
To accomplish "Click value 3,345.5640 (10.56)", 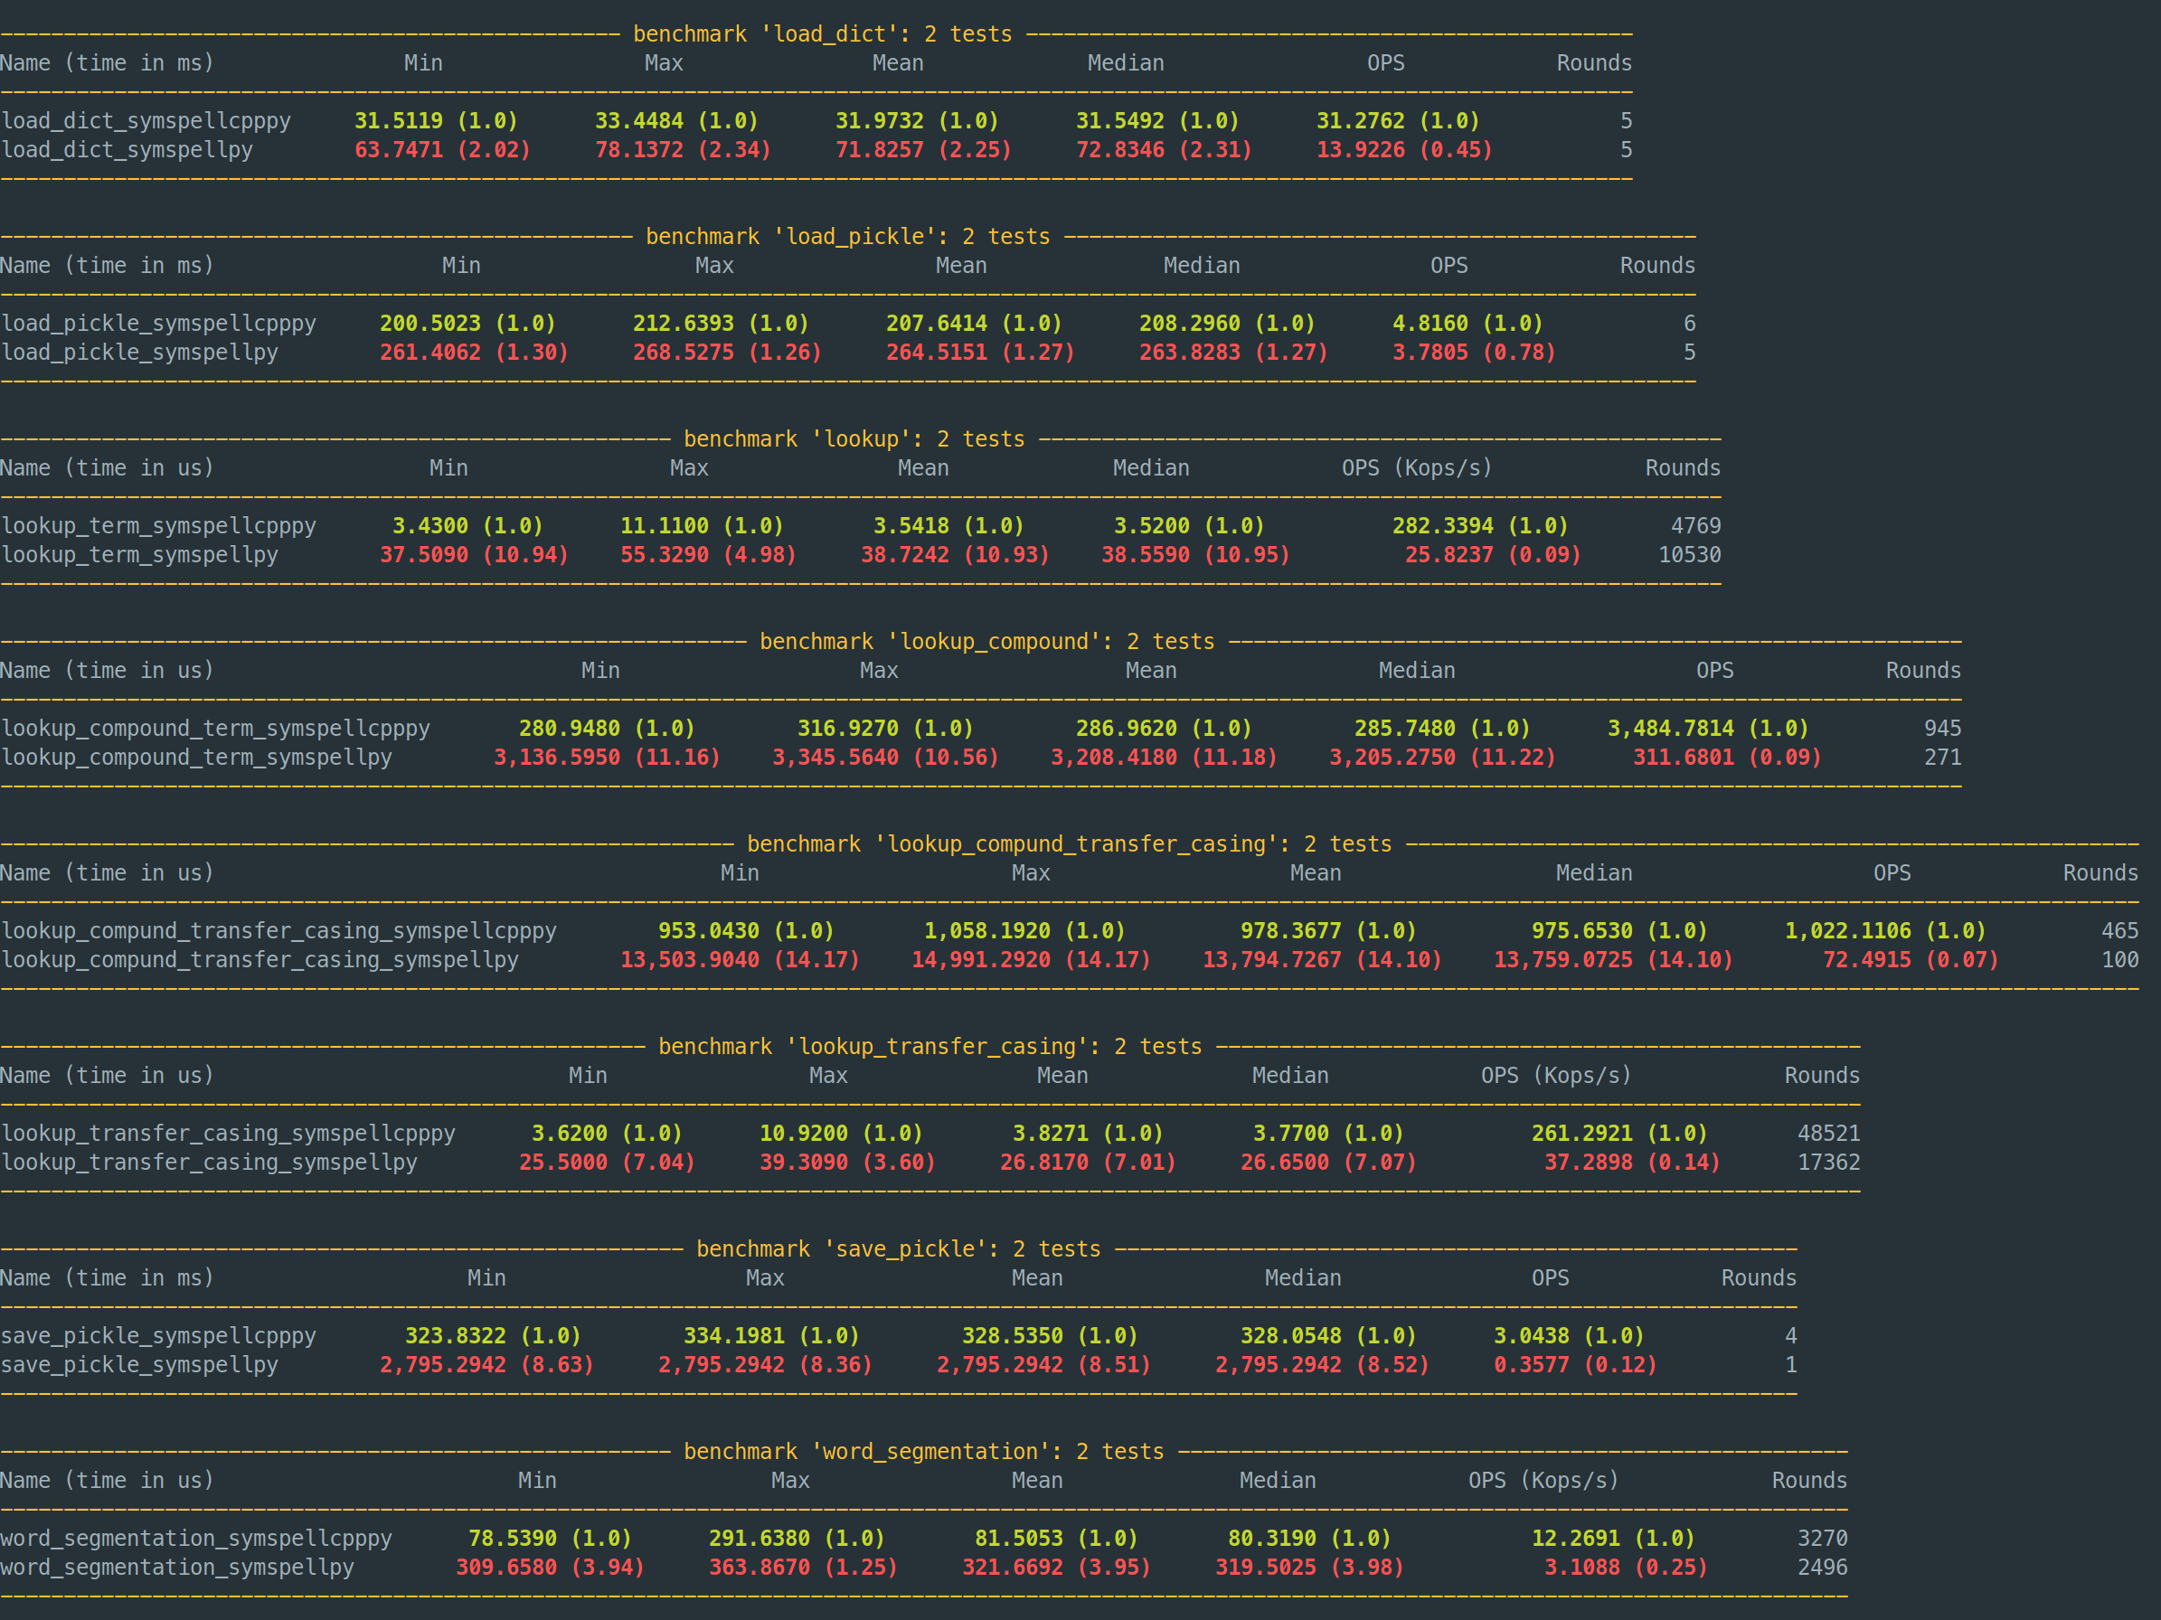I will tap(885, 758).
